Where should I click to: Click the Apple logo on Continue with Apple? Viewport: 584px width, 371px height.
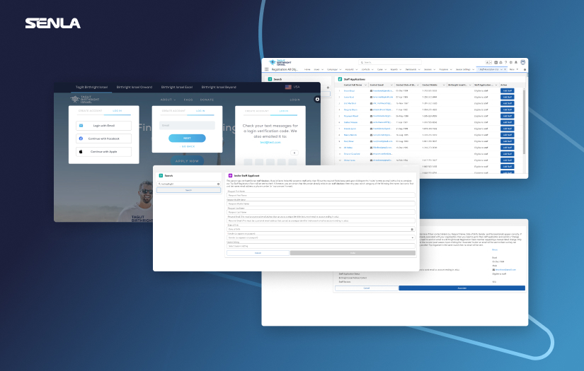click(x=81, y=151)
